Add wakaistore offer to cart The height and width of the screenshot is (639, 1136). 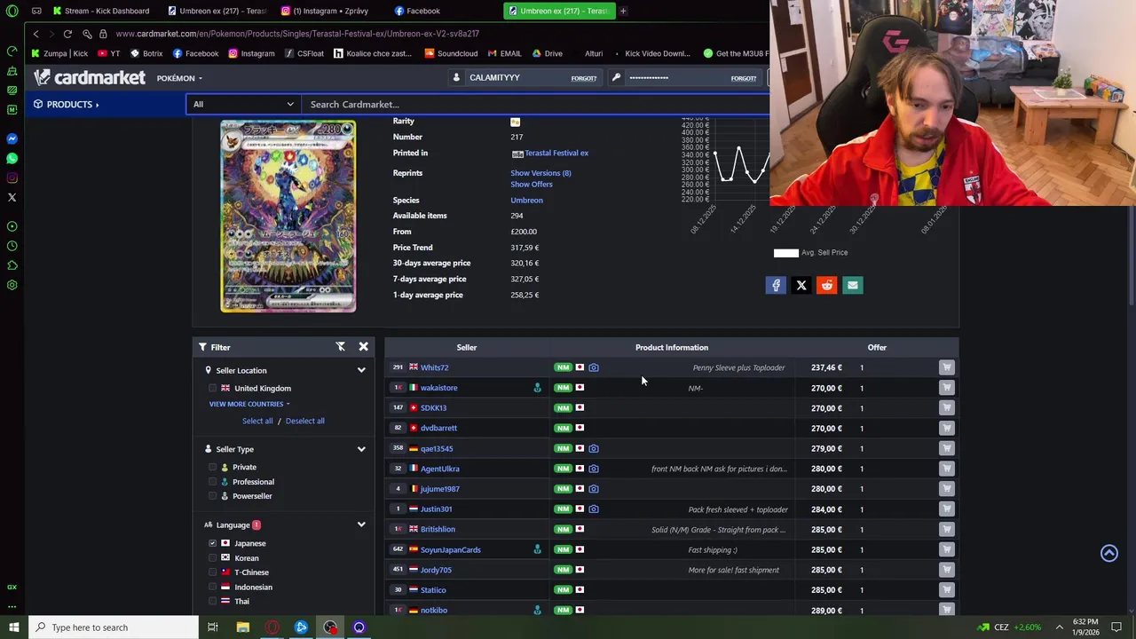pos(946,388)
